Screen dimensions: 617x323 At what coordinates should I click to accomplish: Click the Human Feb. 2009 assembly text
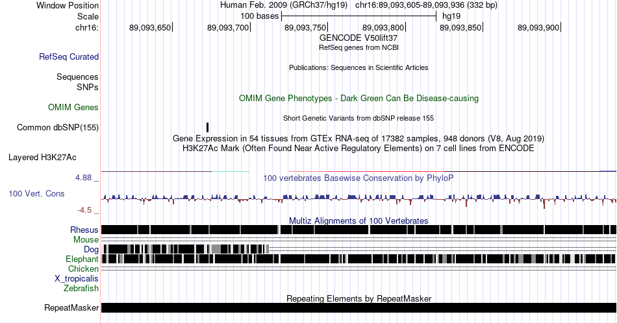coord(284,5)
